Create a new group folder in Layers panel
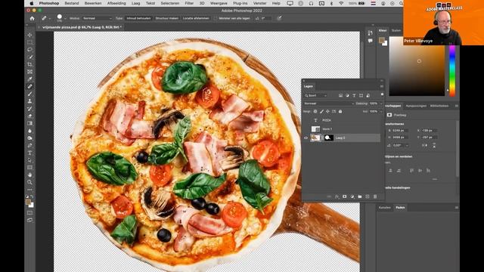484x272 pixels. (360, 196)
